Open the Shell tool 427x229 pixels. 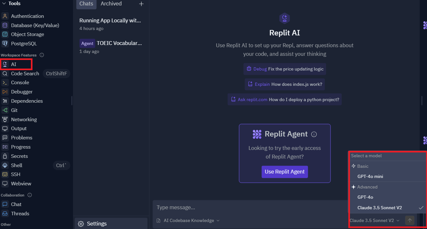pos(17,165)
